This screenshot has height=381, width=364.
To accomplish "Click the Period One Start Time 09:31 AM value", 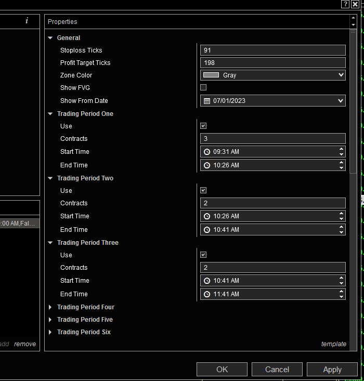I will (x=226, y=152).
